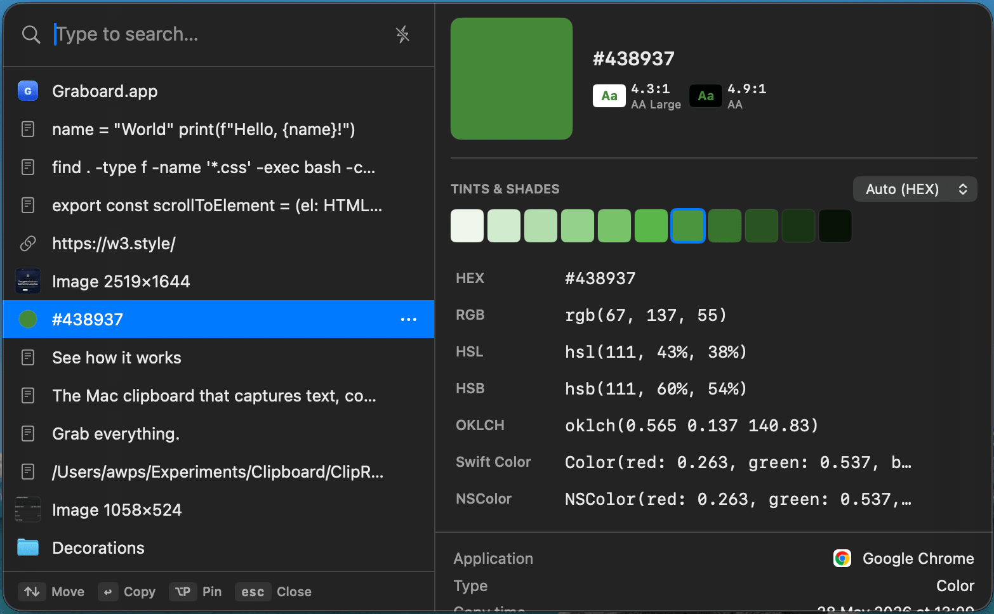The height and width of the screenshot is (614, 994).
Task: Select the Decorations folder entry
Action: tap(218, 548)
